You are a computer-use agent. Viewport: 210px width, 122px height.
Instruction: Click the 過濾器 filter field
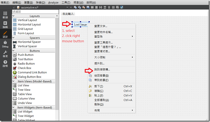tap(35, 12)
